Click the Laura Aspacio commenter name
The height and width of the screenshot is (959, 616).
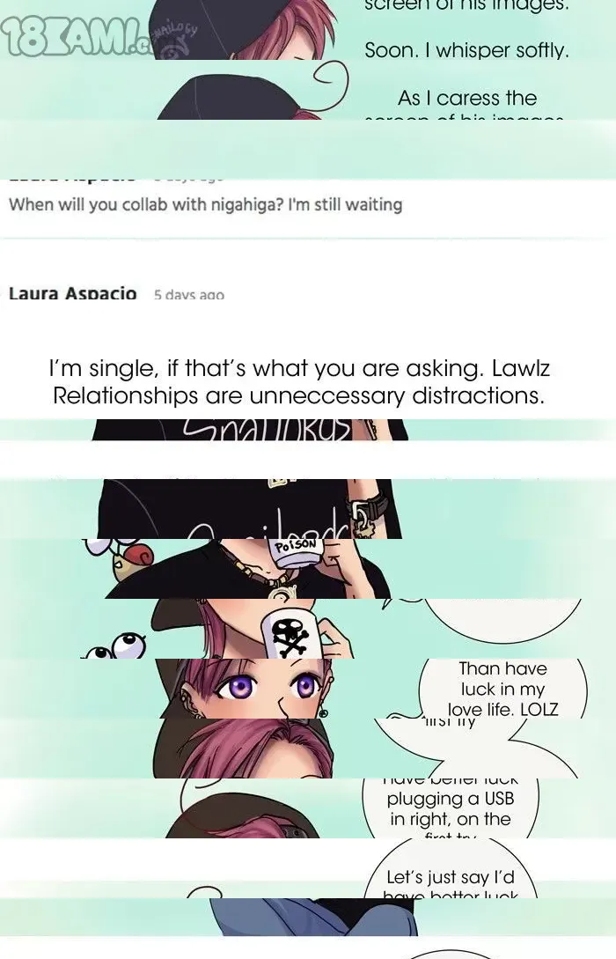(x=73, y=293)
